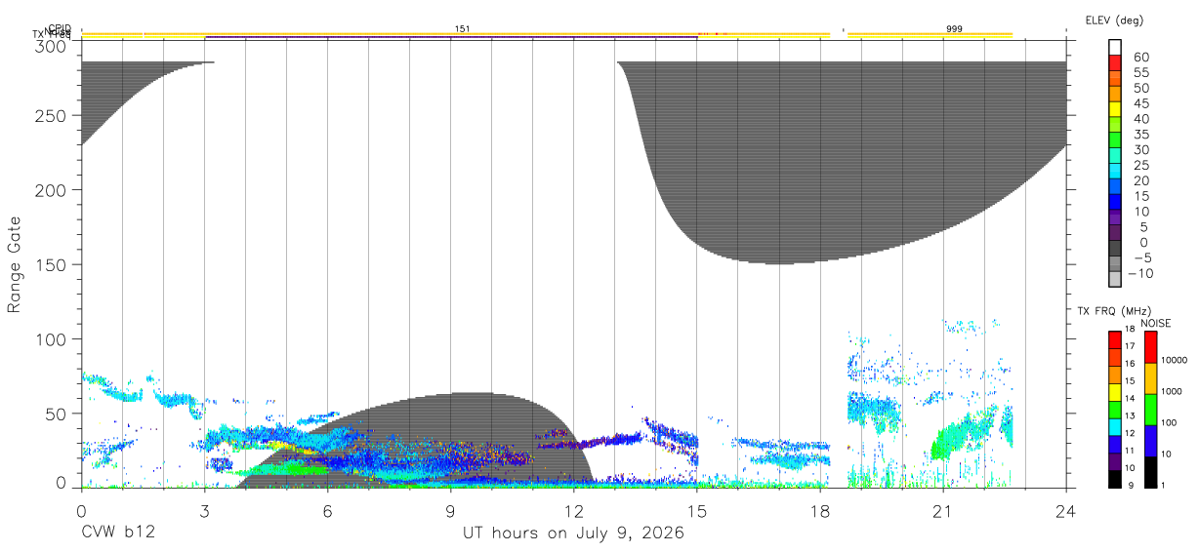
Task: Select the black bottom segment of the NOISE bar
Action: [x=1151, y=471]
